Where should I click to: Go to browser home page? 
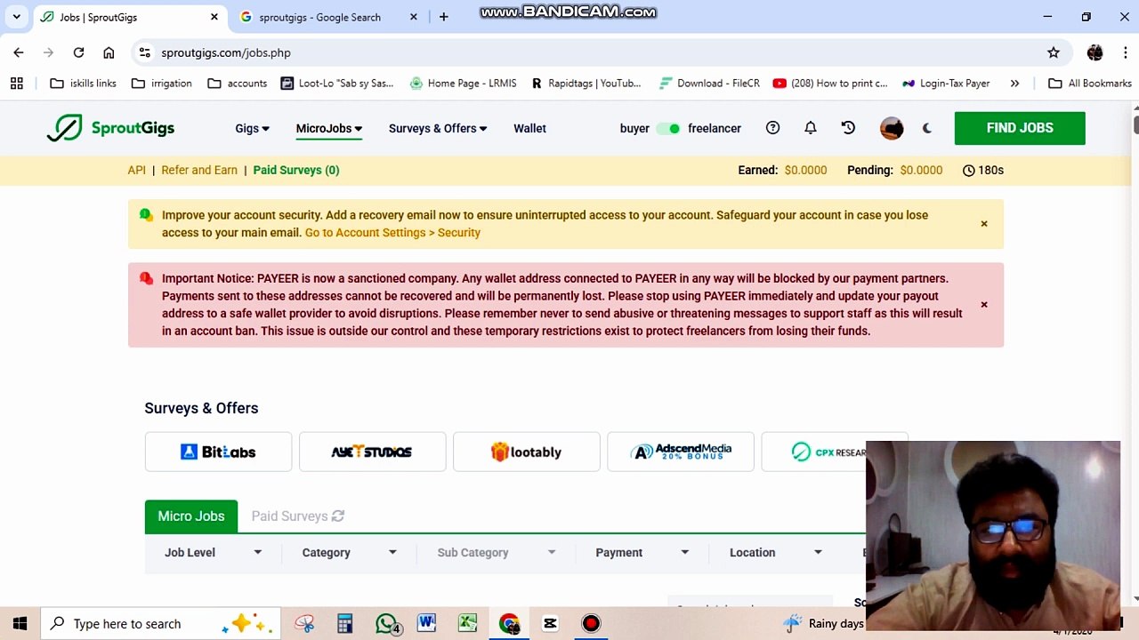[x=109, y=52]
